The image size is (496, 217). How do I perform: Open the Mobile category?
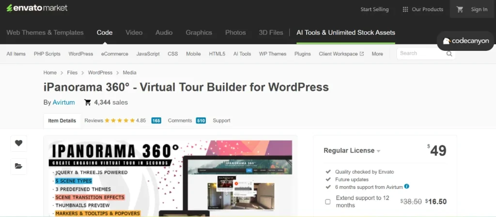point(193,54)
